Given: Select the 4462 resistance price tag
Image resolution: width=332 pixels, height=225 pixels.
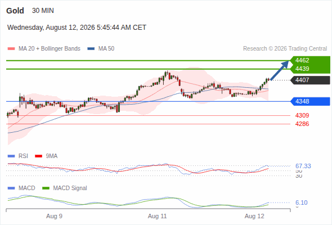Looking at the screenshot, I should pos(310,61).
